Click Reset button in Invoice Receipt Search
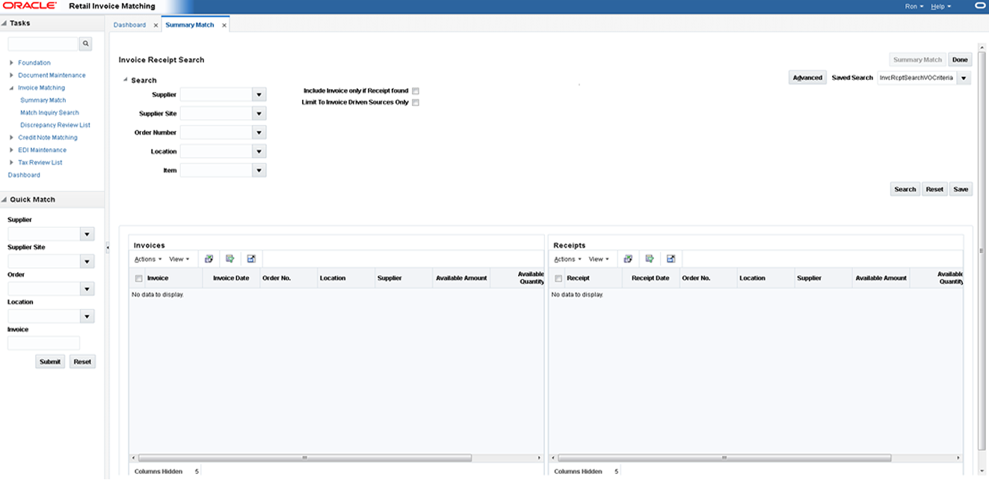Viewport: 989px width, 480px height. (934, 189)
